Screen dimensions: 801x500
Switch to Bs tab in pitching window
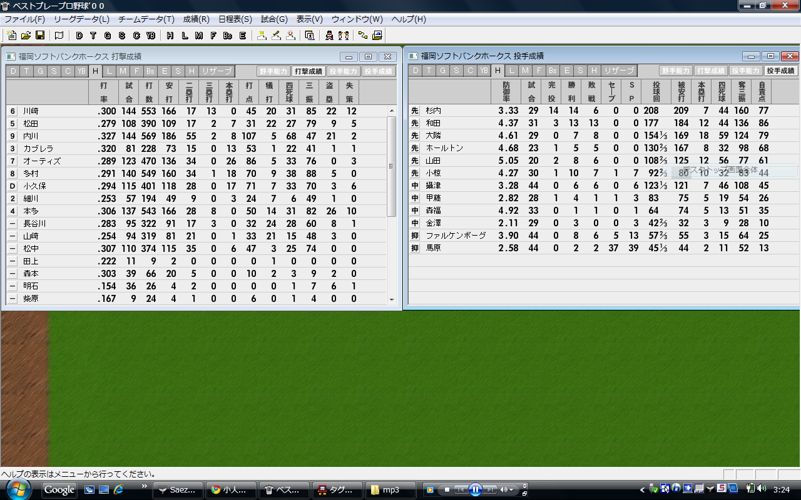[x=553, y=71]
